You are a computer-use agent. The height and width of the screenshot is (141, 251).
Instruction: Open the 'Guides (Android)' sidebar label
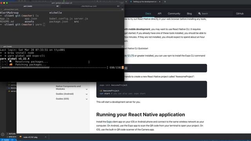[65, 94]
